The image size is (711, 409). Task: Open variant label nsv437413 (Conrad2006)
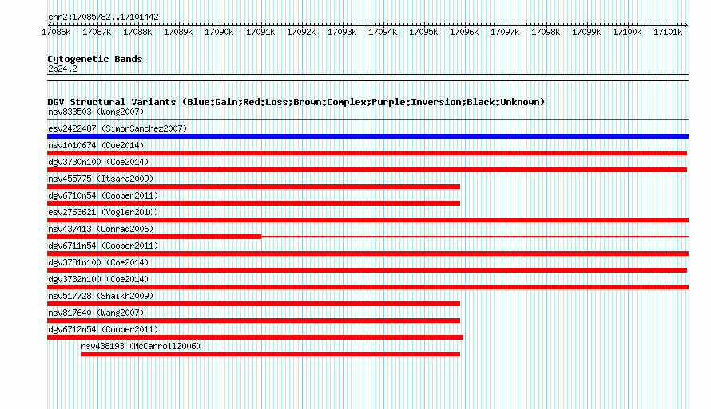101,229
